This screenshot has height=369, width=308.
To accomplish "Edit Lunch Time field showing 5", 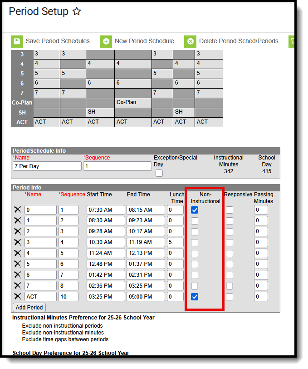I will click(x=175, y=242).
